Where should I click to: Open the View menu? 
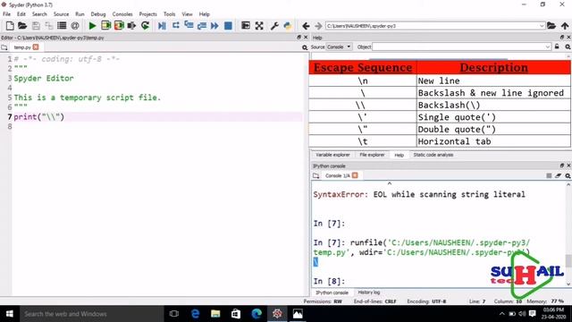[x=187, y=14]
